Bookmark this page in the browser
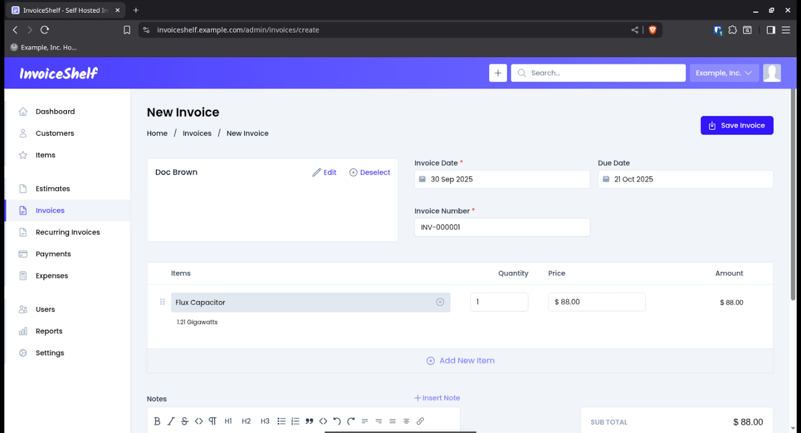 point(127,30)
